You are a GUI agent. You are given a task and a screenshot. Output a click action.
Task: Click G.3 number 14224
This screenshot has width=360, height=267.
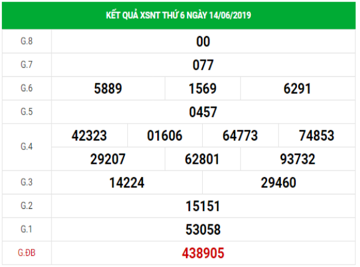click(127, 183)
